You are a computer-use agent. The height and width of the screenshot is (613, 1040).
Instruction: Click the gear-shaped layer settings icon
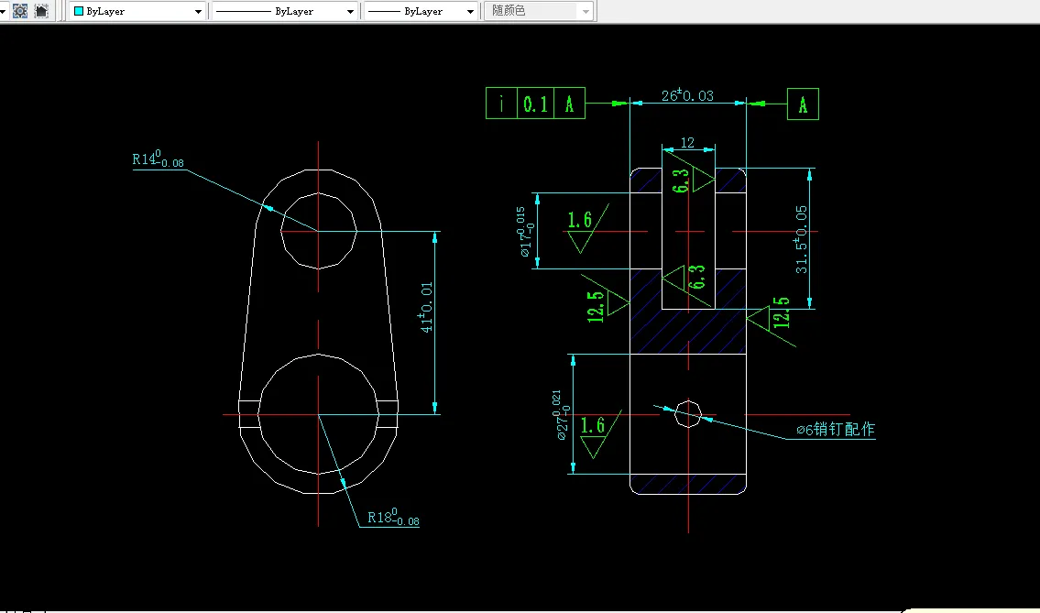point(20,11)
